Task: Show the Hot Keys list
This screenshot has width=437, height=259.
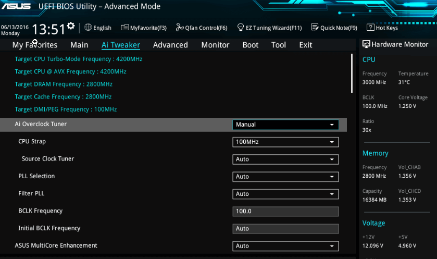Action: (382, 28)
